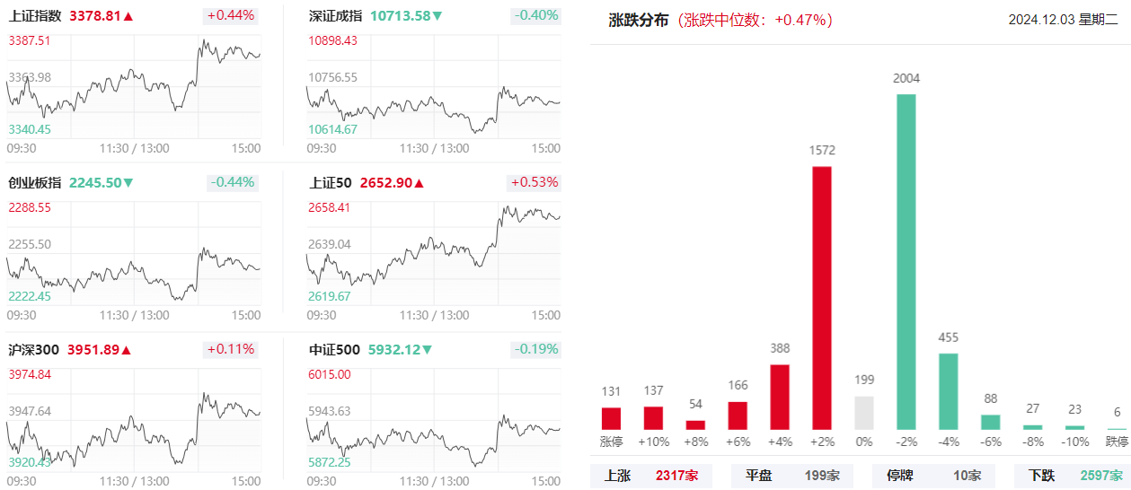Click the 中证500 intraday line chart
Viewport: 1131px width, 490px height.
[433, 427]
